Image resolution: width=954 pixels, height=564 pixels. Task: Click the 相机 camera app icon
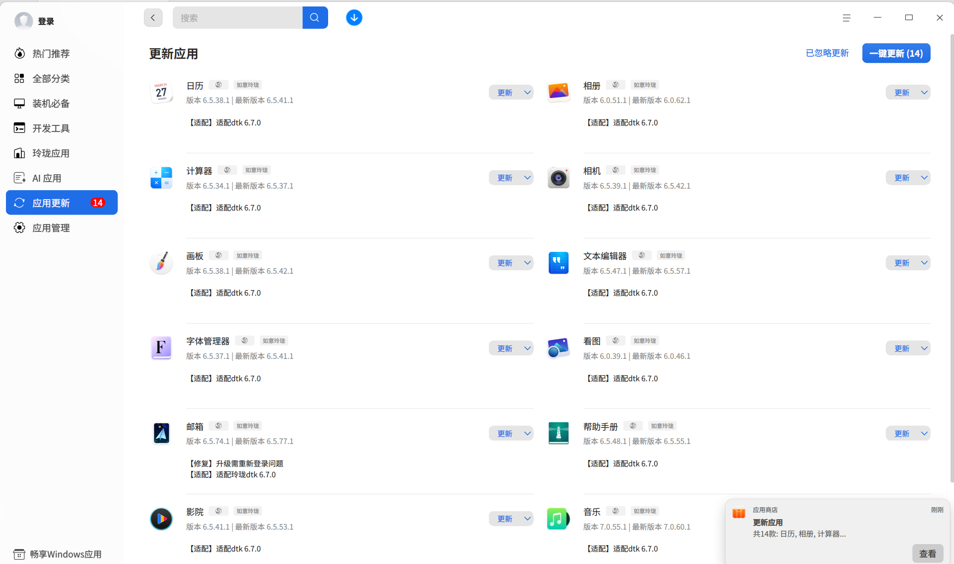tap(558, 178)
